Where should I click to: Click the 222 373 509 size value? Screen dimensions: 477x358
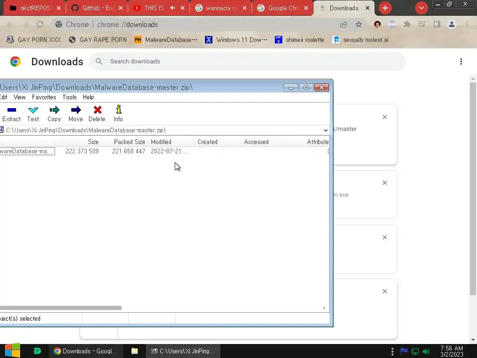82,151
